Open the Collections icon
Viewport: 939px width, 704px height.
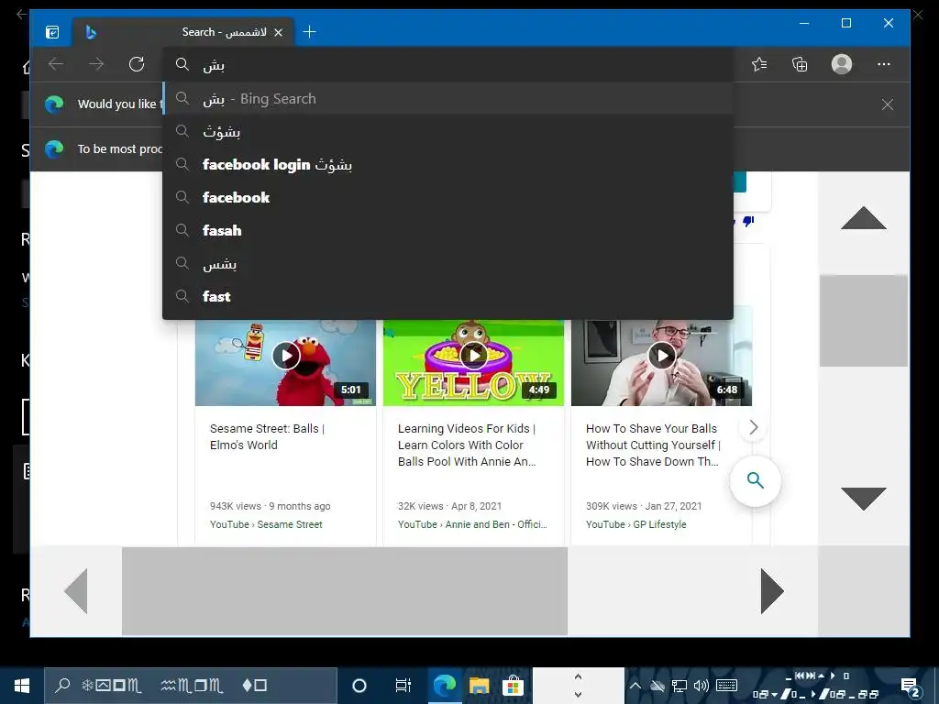tap(800, 64)
